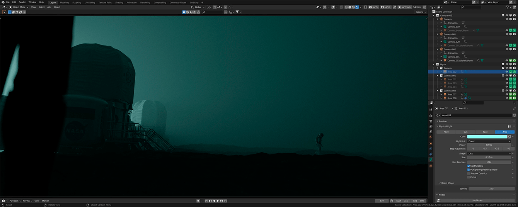Screen dimensions: 518x207
Task: Open the Render properties tab icon
Action: tap(431, 115)
